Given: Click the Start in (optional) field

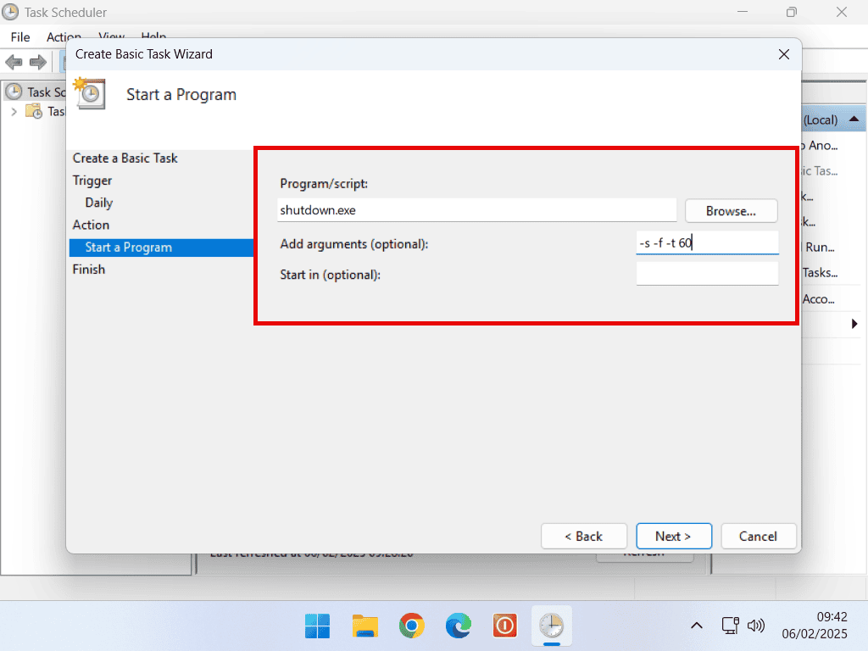Looking at the screenshot, I should [x=707, y=274].
